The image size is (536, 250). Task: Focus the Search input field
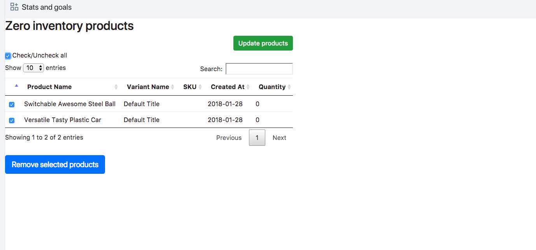tap(259, 69)
